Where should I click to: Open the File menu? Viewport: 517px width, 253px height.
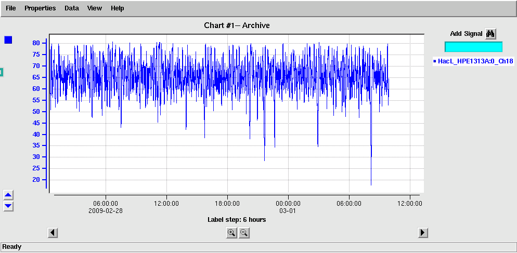tap(11, 8)
